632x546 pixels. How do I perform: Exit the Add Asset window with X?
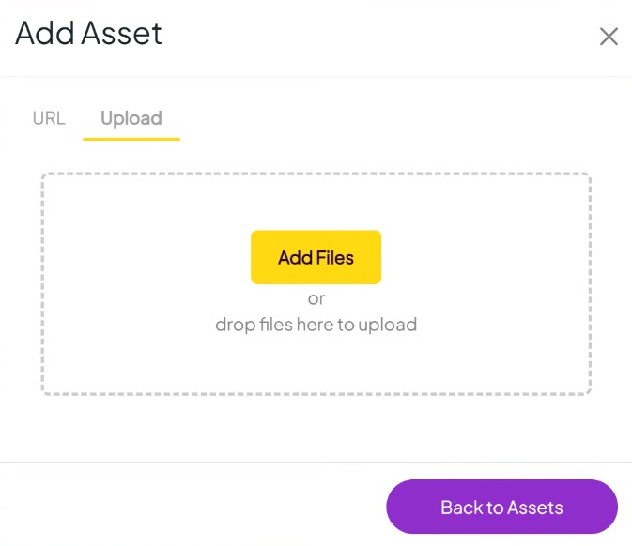pos(609,37)
